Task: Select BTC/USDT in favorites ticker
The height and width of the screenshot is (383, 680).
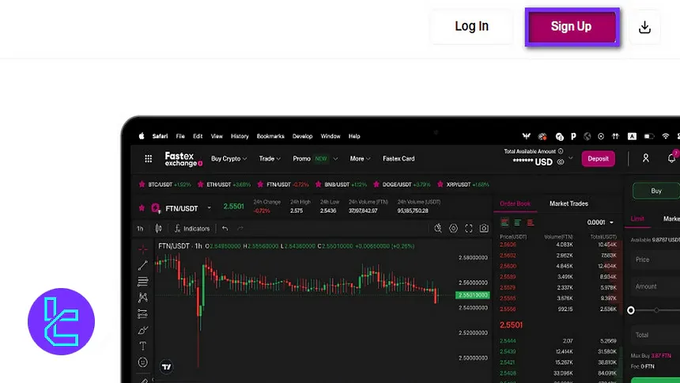Action: tap(169, 184)
